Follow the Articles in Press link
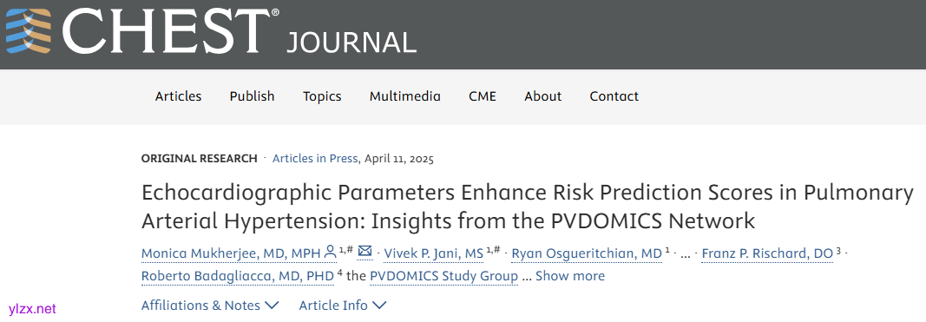The image size is (926, 322). click(x=315, y=158)
